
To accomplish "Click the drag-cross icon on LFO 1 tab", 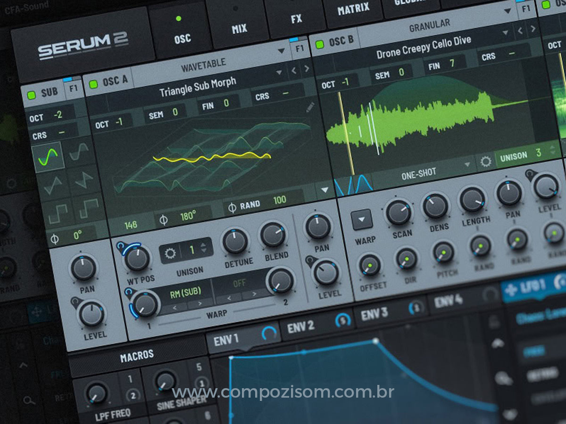I will pos(510,289).
